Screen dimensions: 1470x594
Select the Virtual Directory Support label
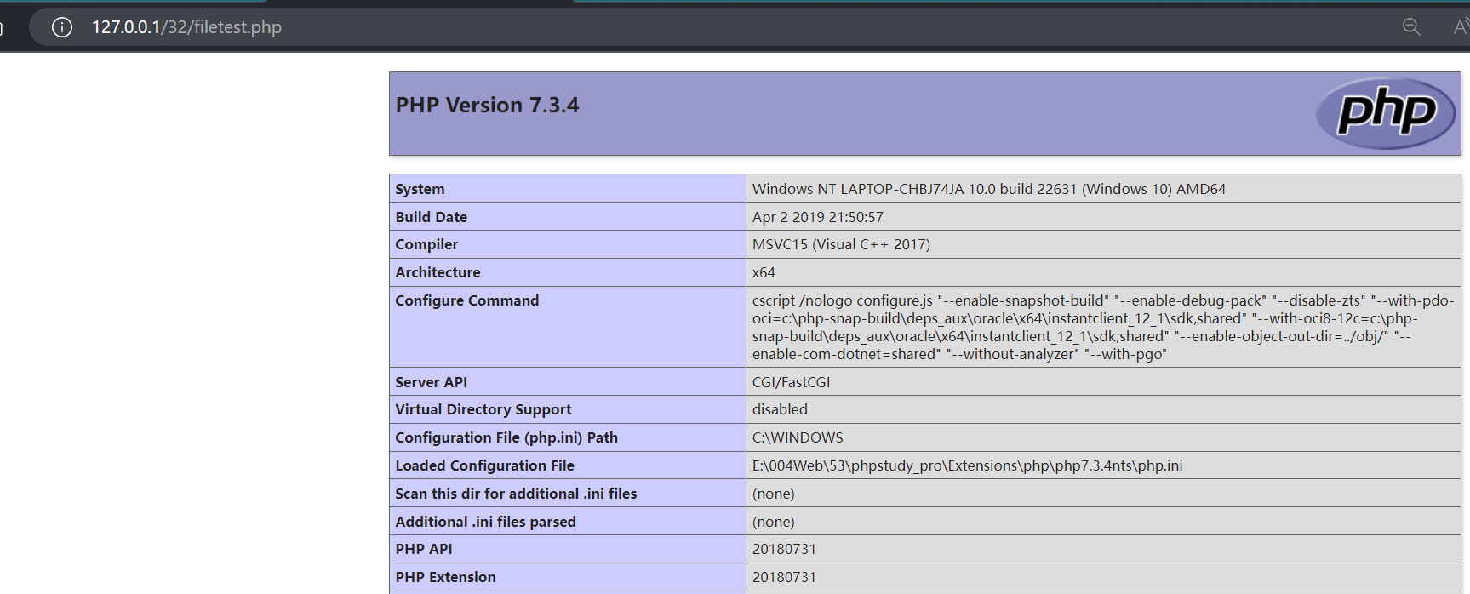(x=483, y=409)
